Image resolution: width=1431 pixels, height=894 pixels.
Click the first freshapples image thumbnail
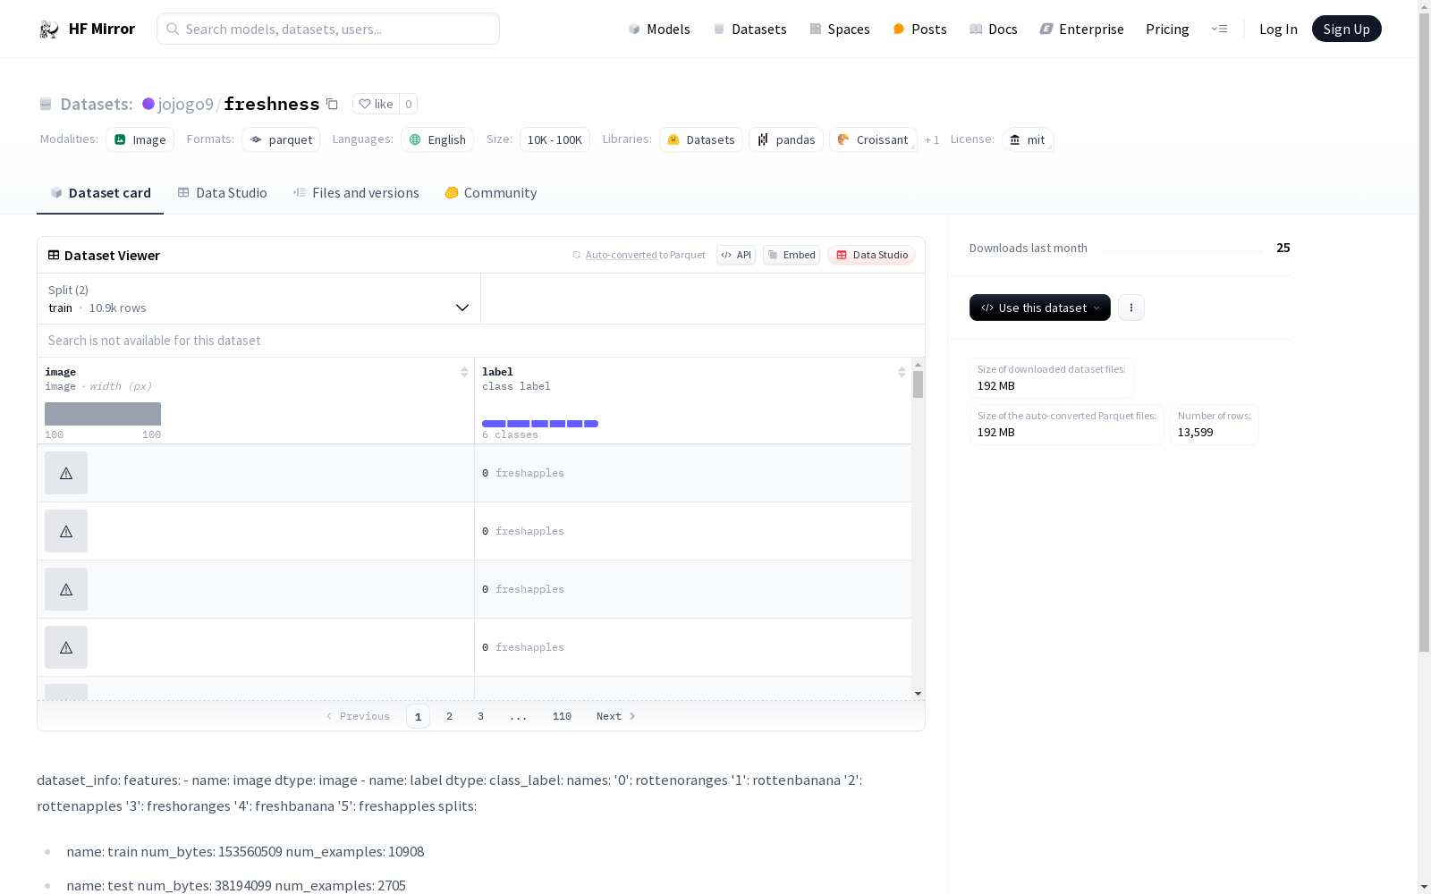click(66, 473)
